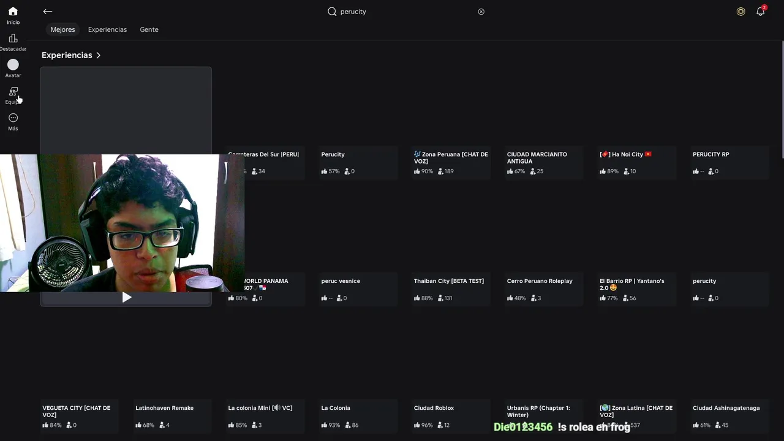Click the search magnifier icon

[332, 12]
